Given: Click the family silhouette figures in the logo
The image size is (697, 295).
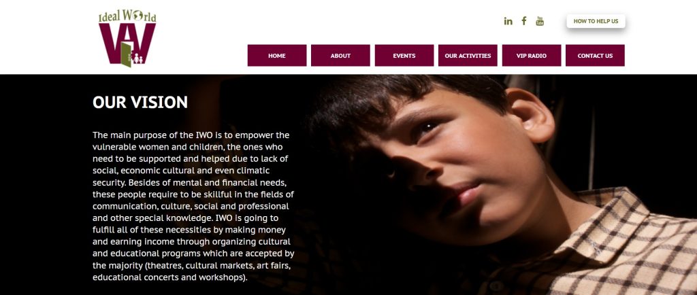Looking at the screenshot, I should pyautogui.click(x=138, y=58).
